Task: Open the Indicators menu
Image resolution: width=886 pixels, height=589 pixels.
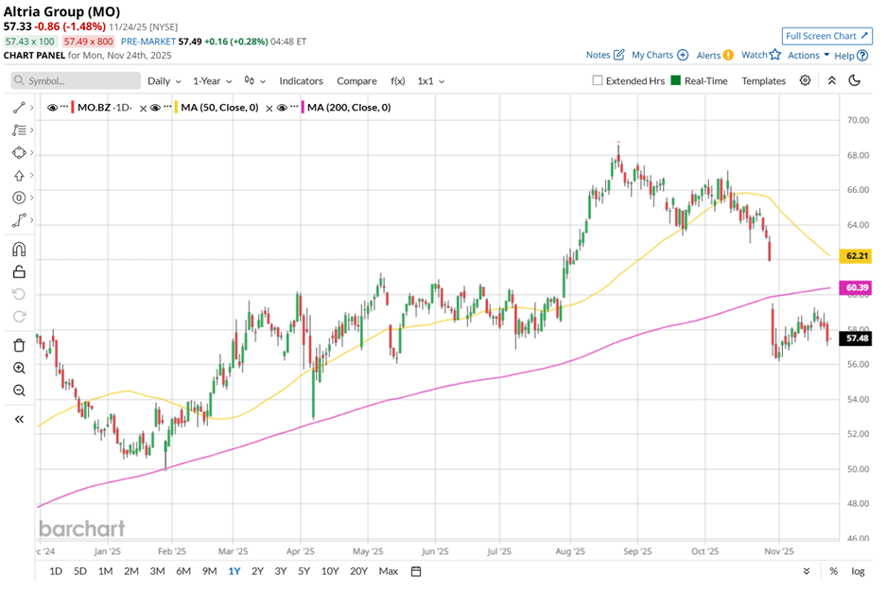Action: click(x=301, y=81)
